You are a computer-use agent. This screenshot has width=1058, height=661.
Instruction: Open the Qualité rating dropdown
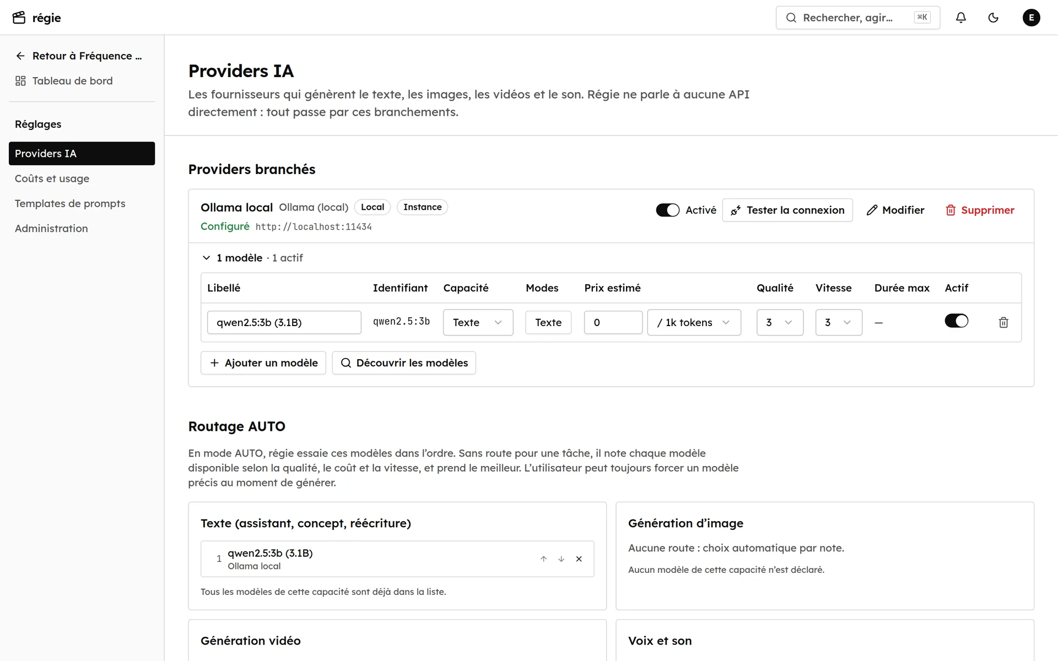point(780,322)
